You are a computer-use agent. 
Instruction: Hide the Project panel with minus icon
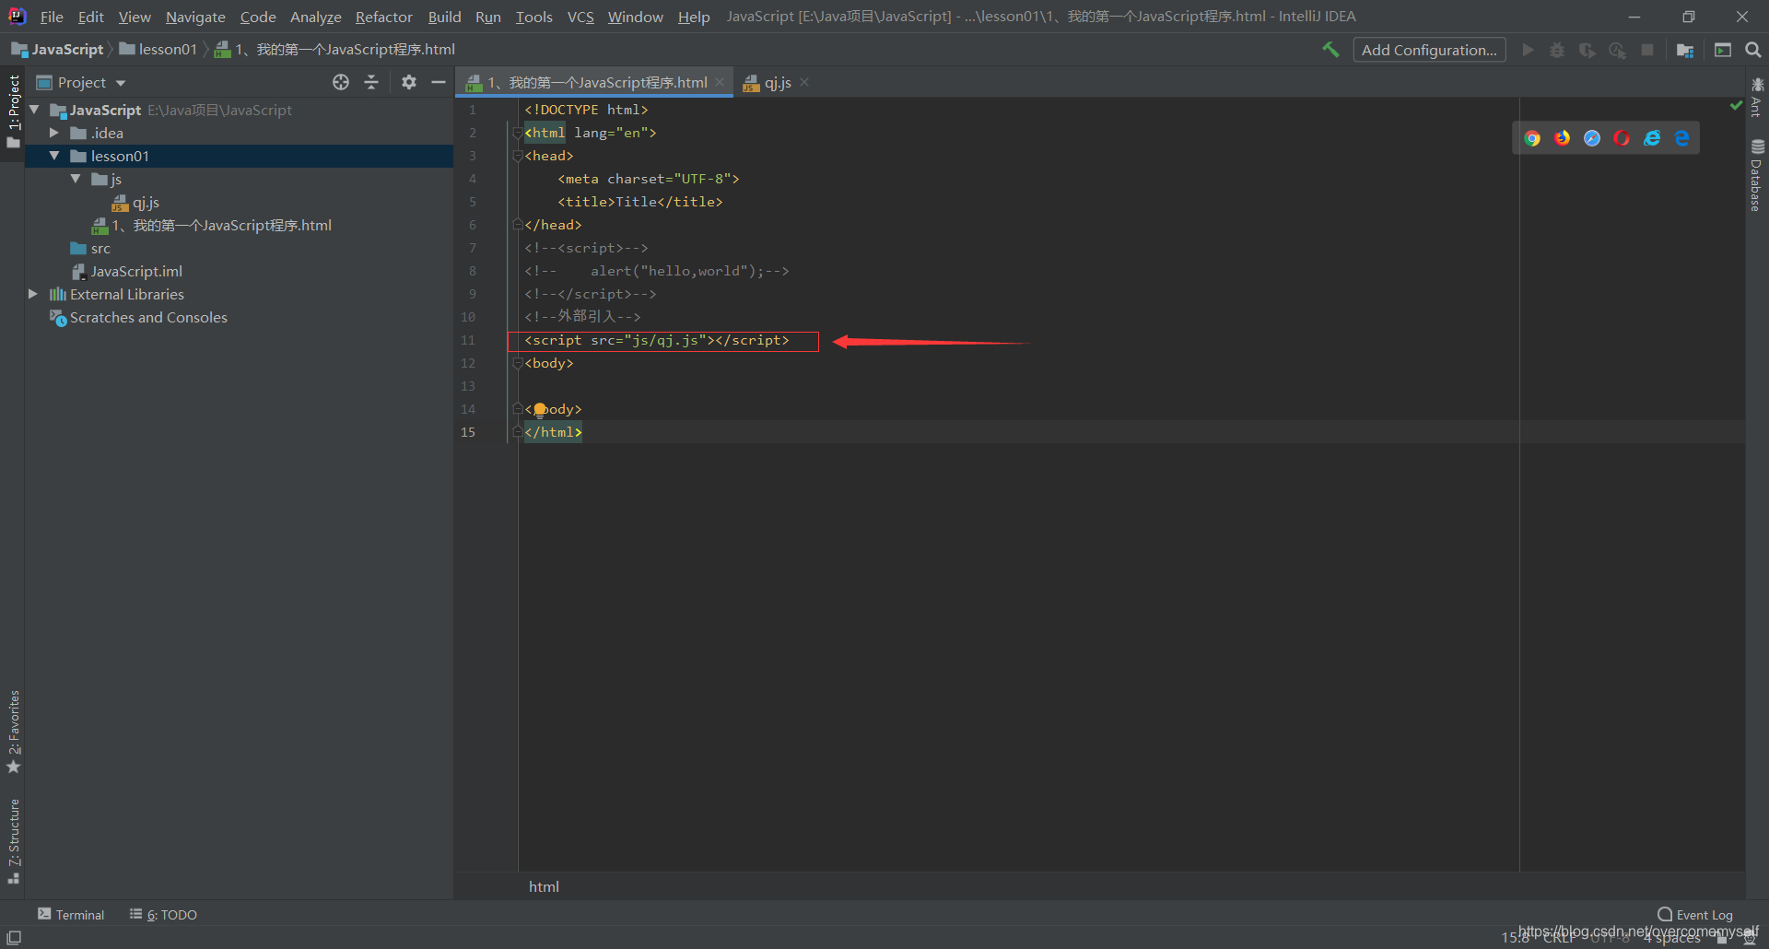tap(439, 82)
